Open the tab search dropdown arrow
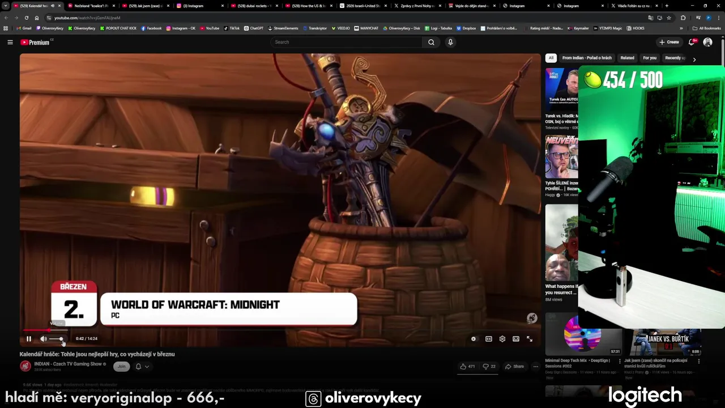Image resolution: width=725 pixels, height=408 pixels. point(6,6)
